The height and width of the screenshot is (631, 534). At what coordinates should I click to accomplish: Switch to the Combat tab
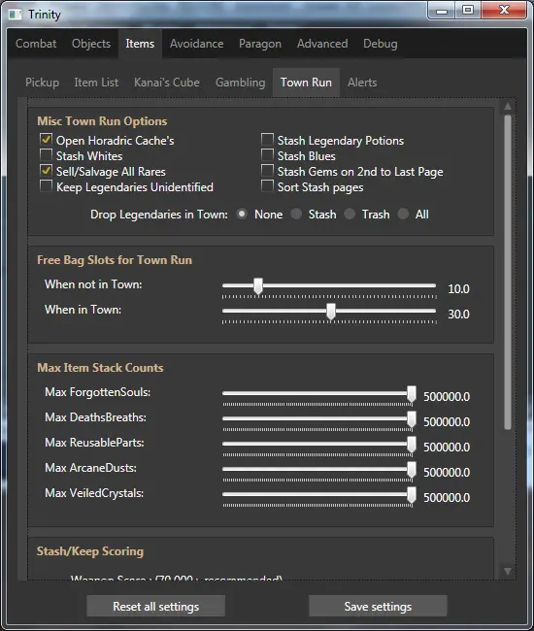36,44
